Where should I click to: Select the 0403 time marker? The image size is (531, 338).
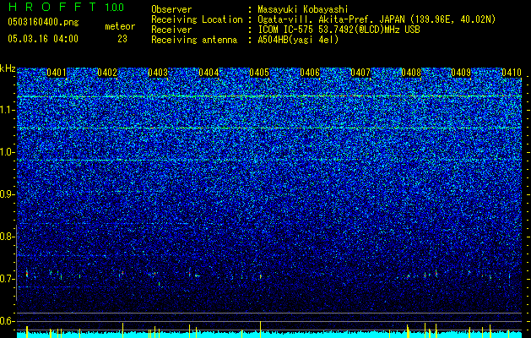158,73
